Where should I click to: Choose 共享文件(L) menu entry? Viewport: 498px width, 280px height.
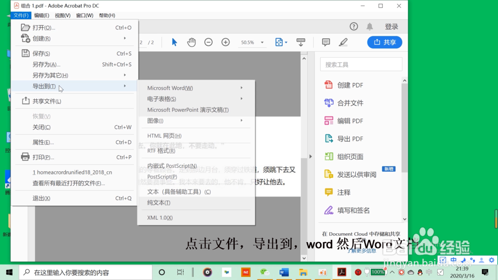click(75, 101)
